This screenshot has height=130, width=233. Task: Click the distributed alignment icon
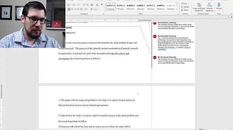click(81, 9)
